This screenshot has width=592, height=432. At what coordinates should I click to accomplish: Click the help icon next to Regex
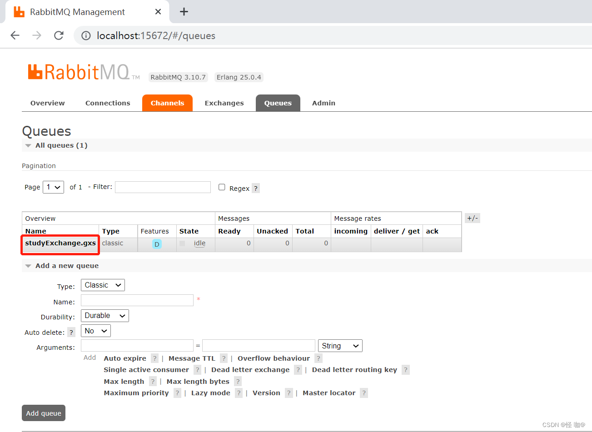(x=256, y=188)
